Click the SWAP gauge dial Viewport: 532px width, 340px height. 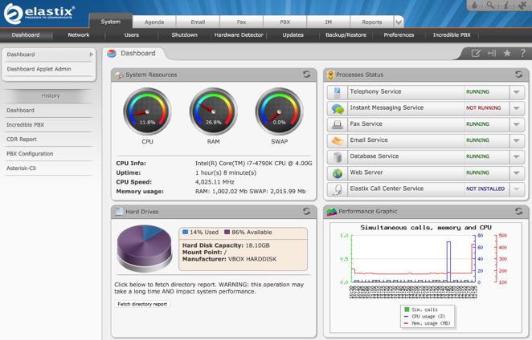tap(279, 111)
